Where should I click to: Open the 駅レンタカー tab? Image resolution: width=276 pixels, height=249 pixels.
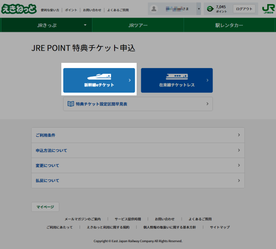pyautogui.click(x=229, y=25)
